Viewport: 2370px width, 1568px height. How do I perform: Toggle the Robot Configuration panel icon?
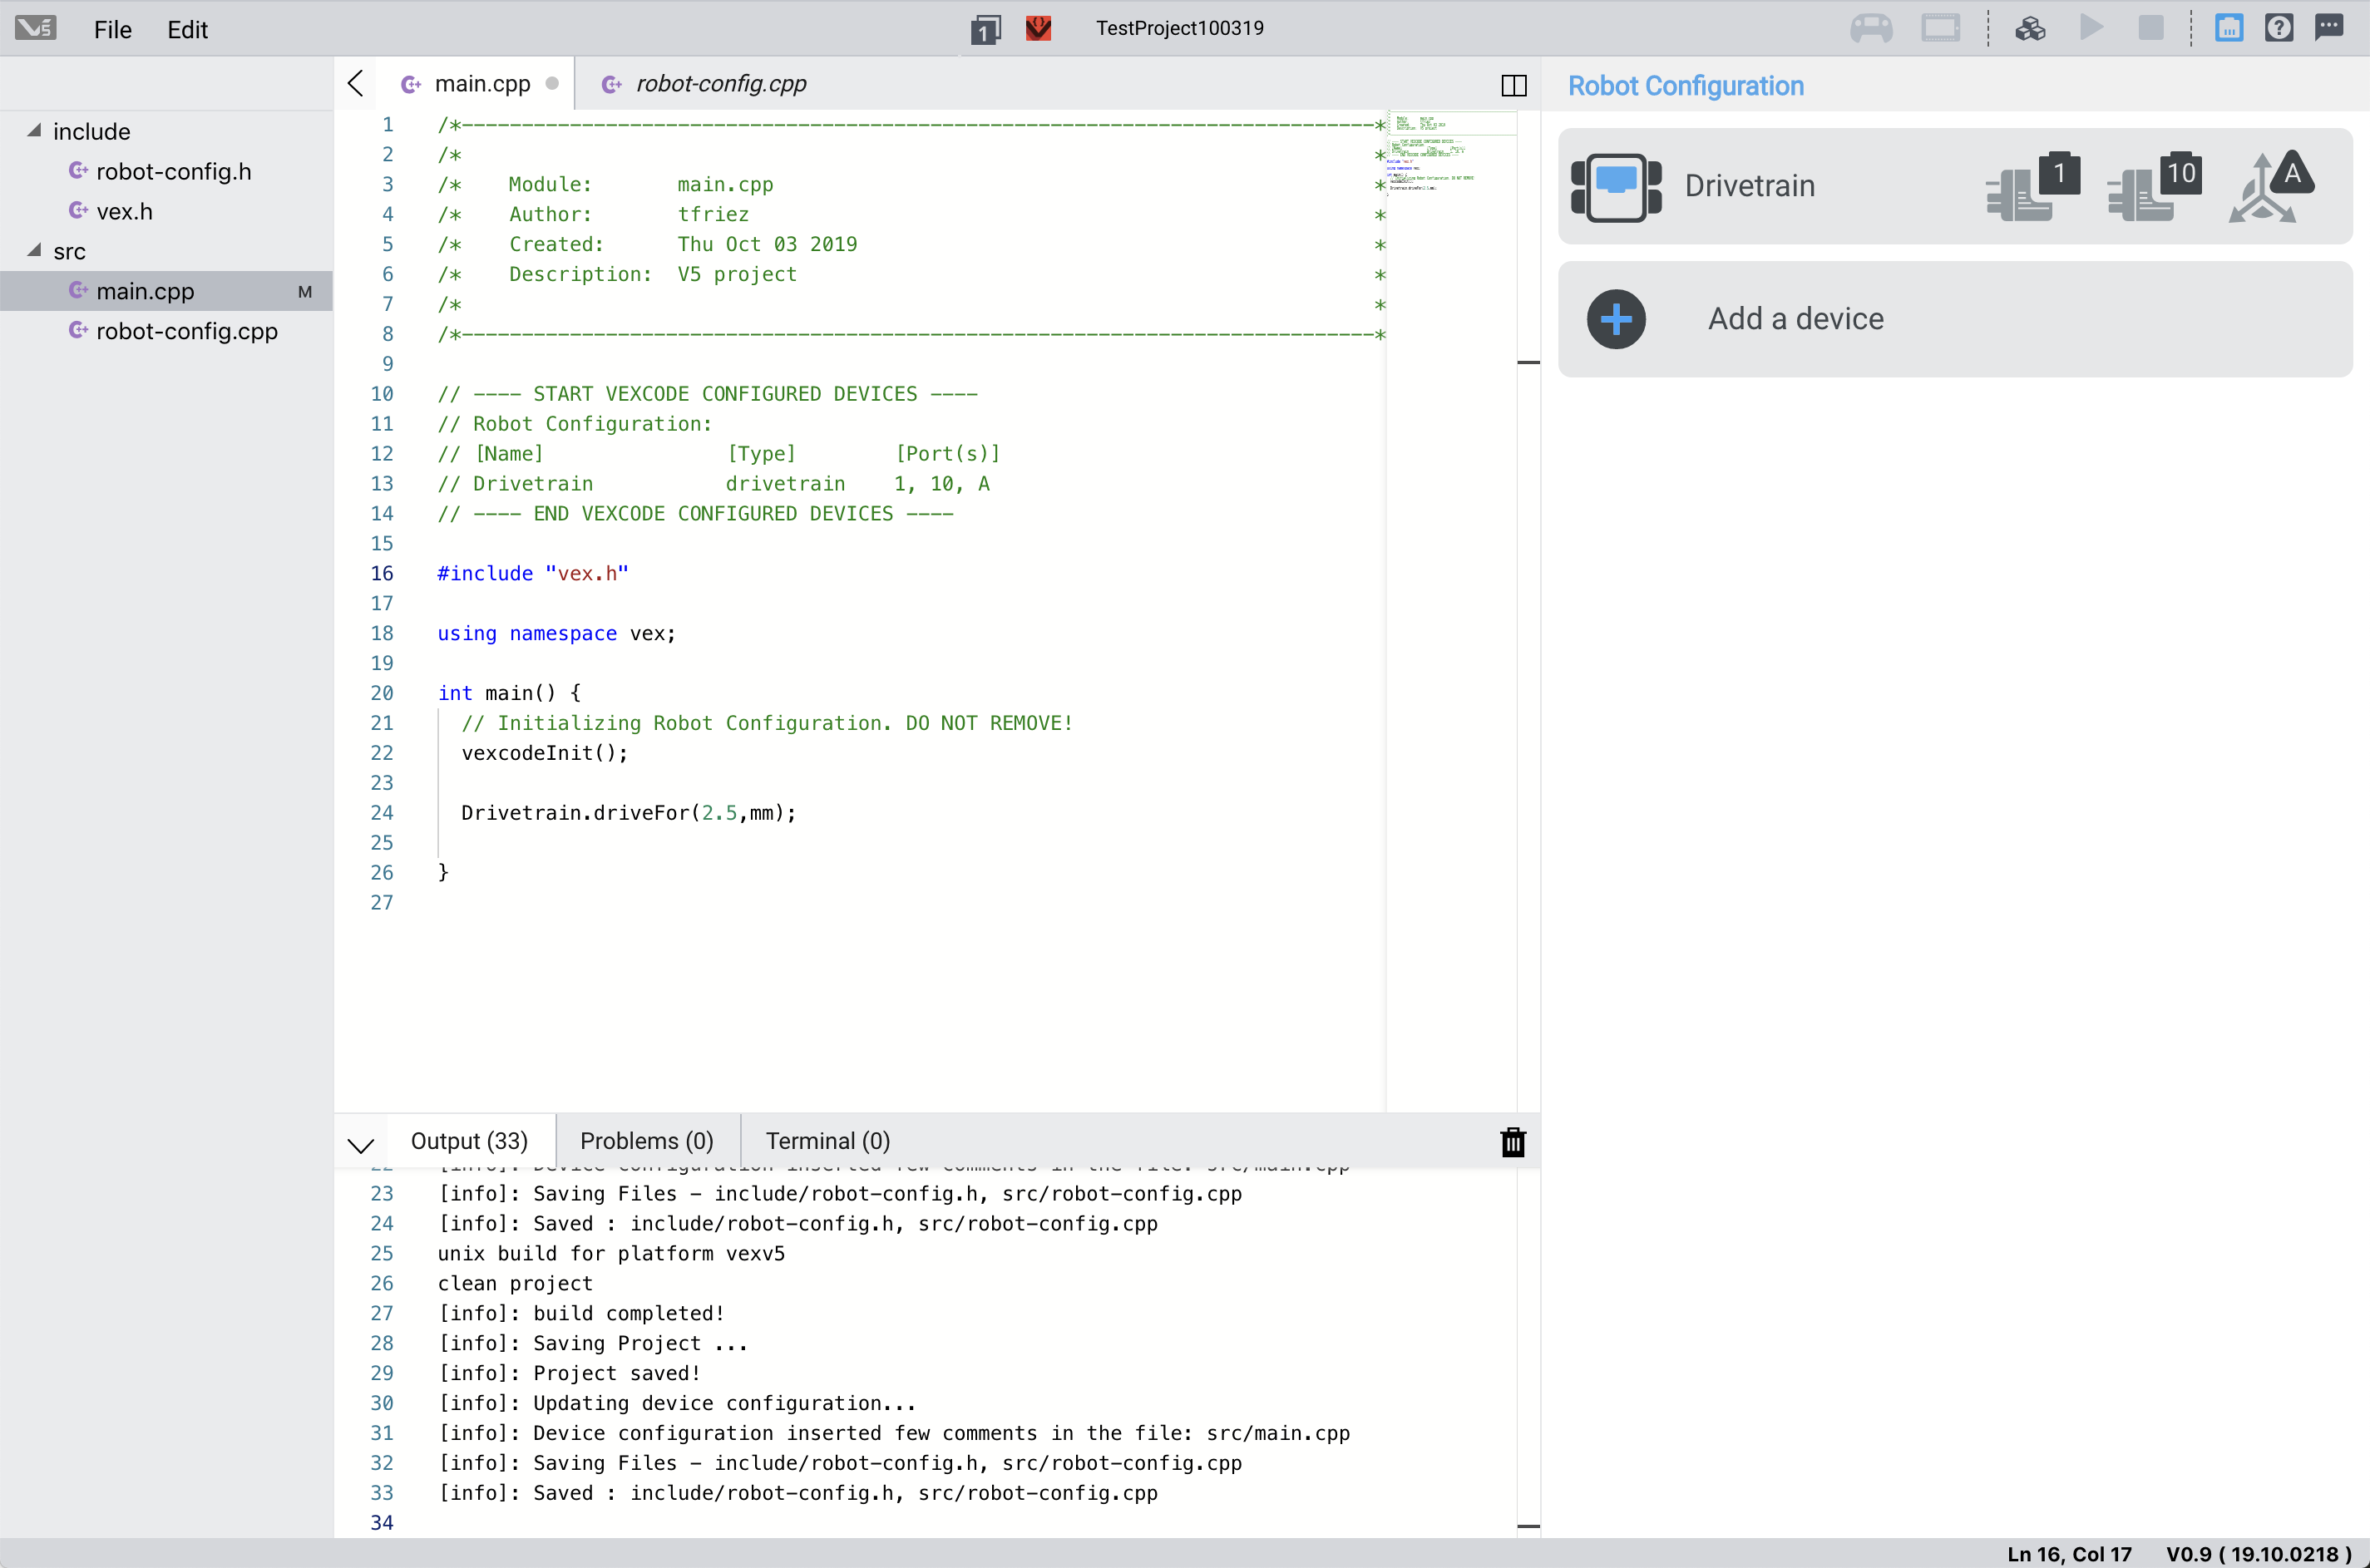pos(2229,28)
